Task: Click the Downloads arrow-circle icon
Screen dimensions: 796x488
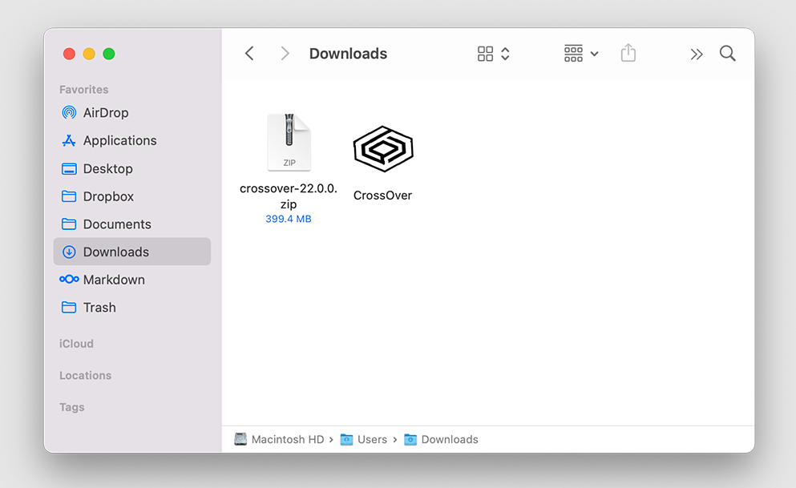Action: [69, 252]
